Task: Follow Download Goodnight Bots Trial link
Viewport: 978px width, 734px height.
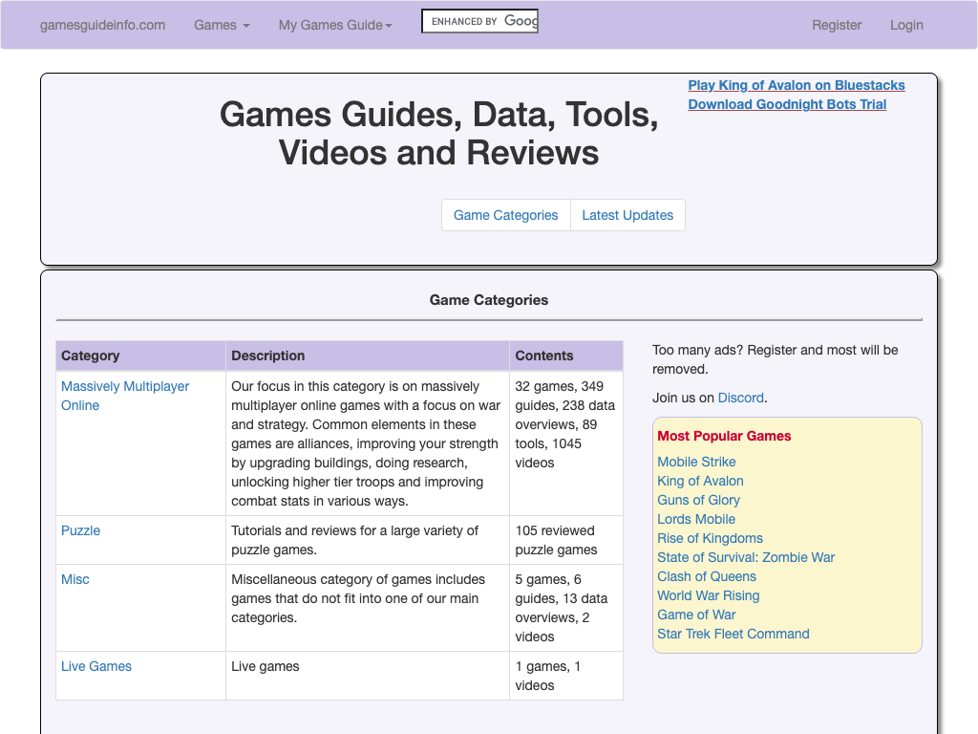Action: pos(787,104)
